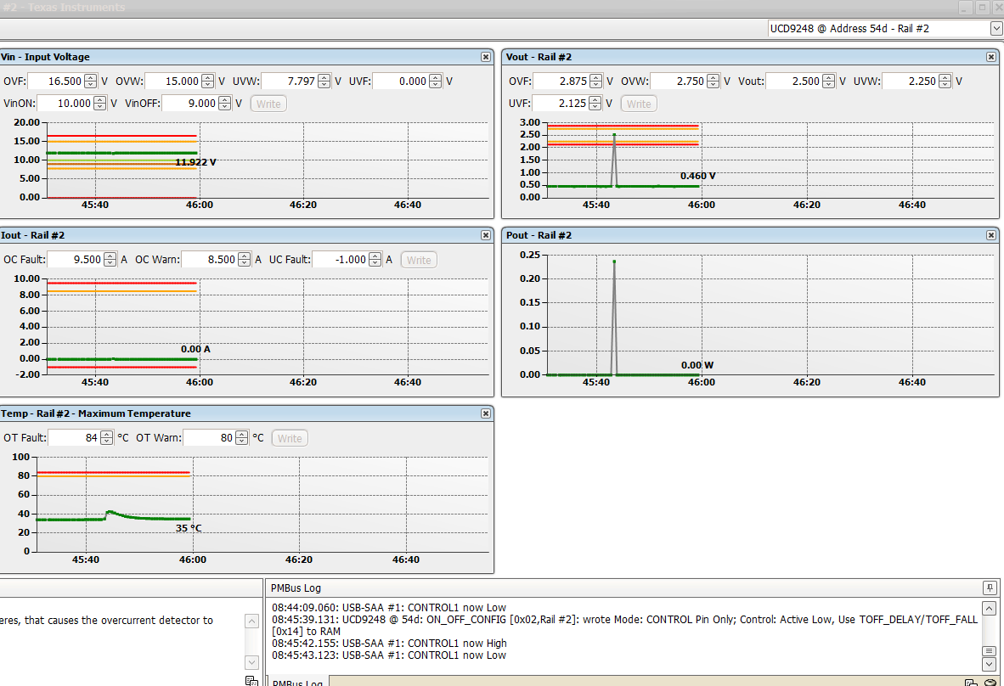The height and width of the screenshot is (686, 1004).
Task: Adjust the Vin UVF stepper arrows
Action: 436,82
